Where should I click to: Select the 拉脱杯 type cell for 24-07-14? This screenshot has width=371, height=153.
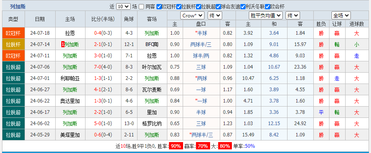(13, 44)
